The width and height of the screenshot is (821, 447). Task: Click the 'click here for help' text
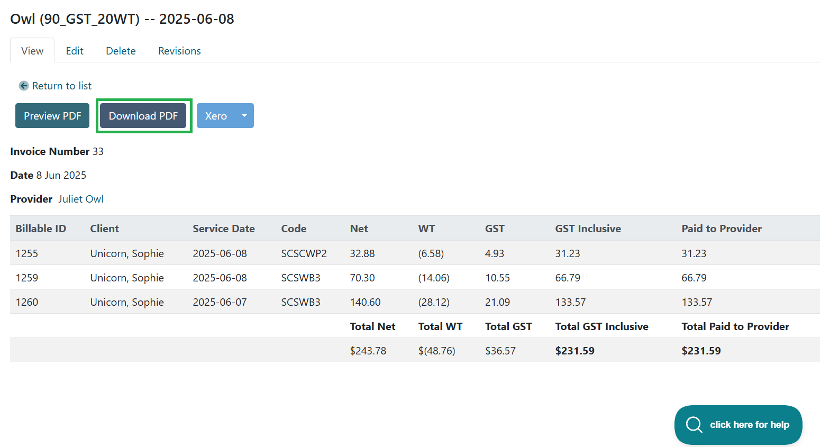(750, 425)
